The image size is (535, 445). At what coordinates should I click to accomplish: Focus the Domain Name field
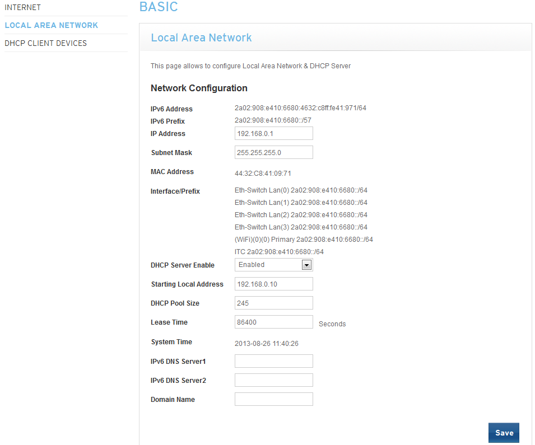pyautogui.click(x=273, y=399)
